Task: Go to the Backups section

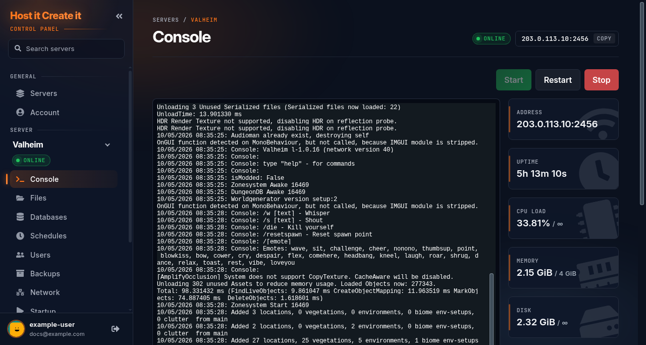Action: [x=64, y=274]
